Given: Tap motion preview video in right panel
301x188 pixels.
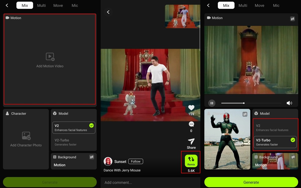Looking at the screenshot, I should pos(251,60).
